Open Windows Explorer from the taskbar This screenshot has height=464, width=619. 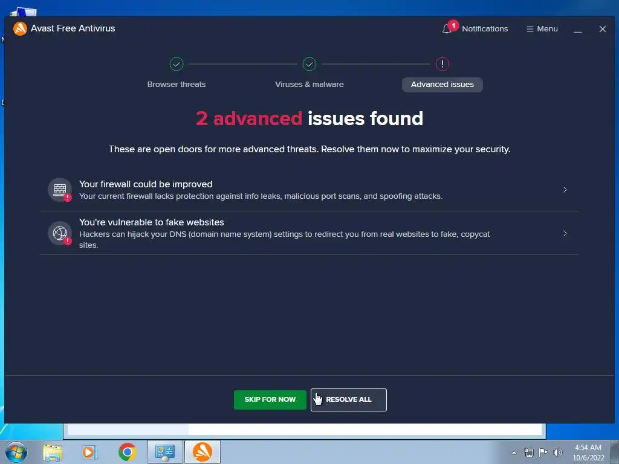point(53,452)
